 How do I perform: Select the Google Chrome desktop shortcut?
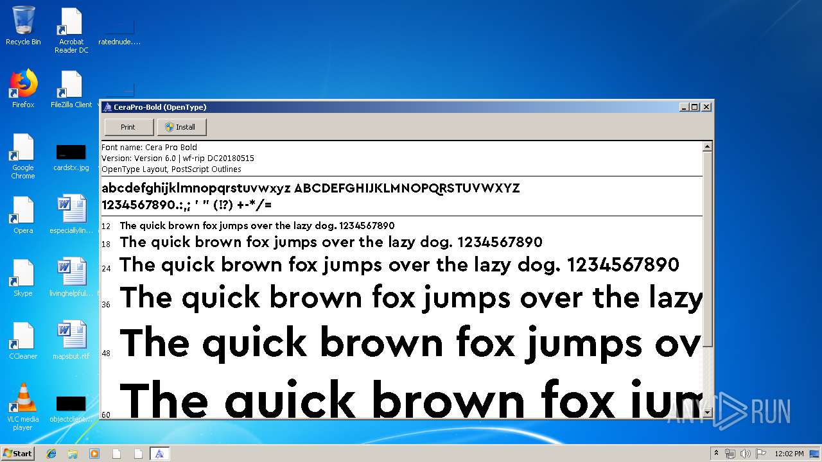[23, 156]
